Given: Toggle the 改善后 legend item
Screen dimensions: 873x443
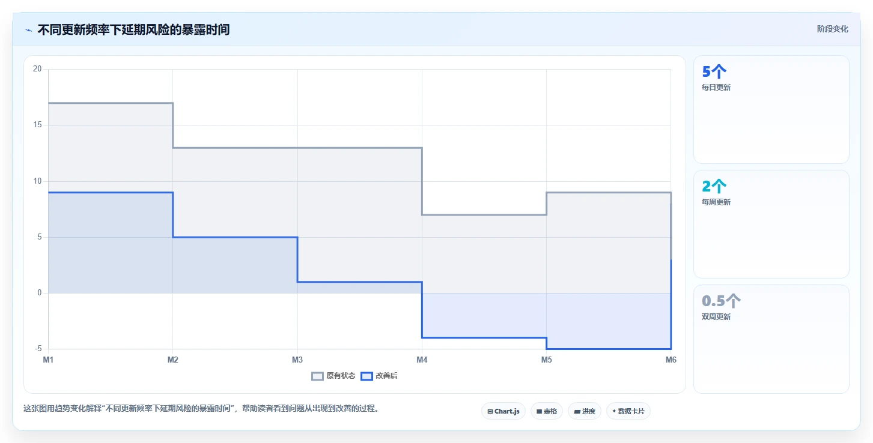Looking at the screenshot, I should 379,376.
